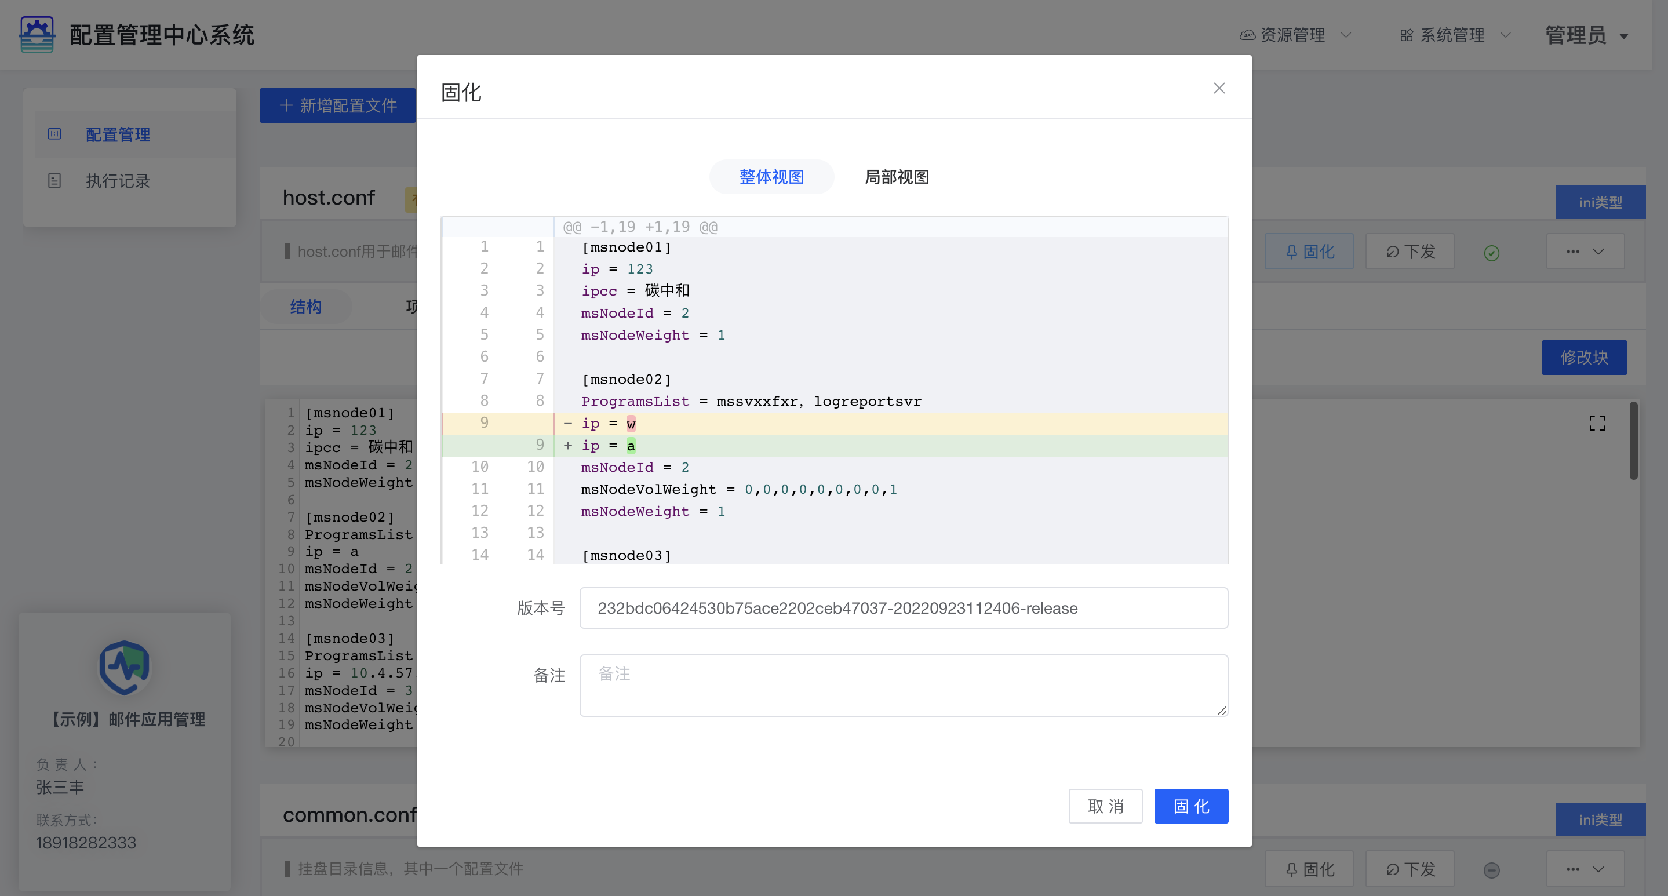Expand the common.conf row chevron
Viewport: 1668px width, 896px height.
click(1598, 869)
